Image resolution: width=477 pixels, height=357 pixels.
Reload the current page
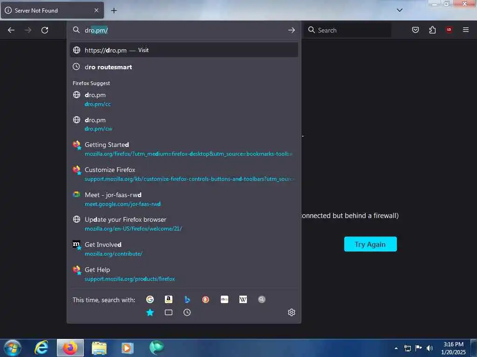pyautogui.click(x=45, y=30)
